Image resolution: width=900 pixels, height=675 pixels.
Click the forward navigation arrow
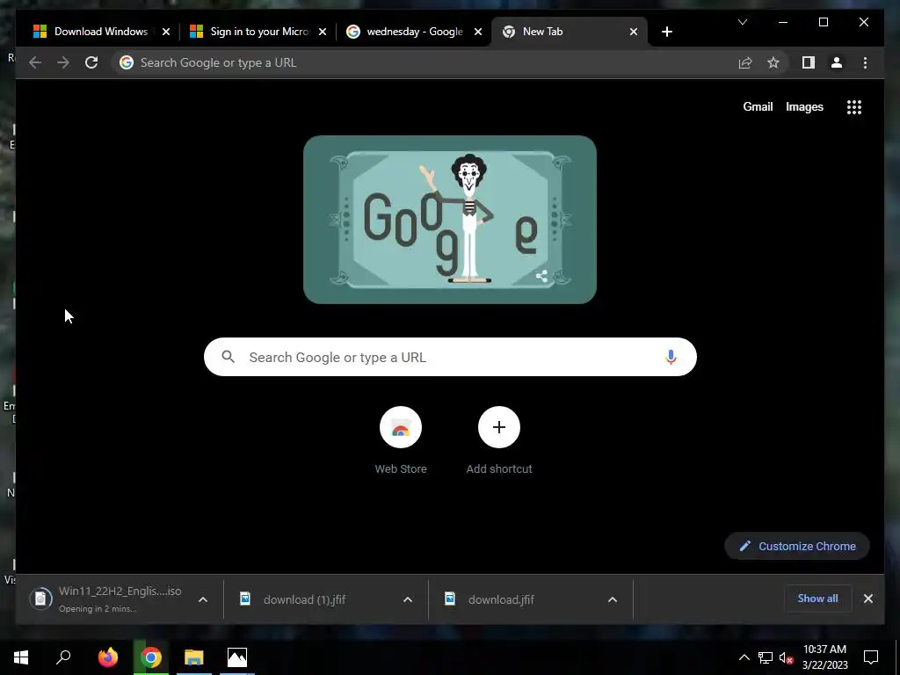pos(63,62)
